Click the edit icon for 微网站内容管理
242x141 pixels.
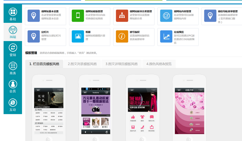(x=166, y=16)
